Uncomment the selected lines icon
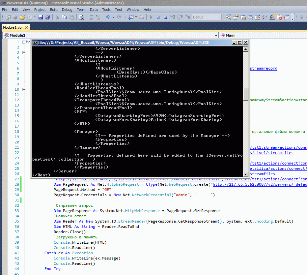Viewport: 307px width, 275px height. coord(98,17)
